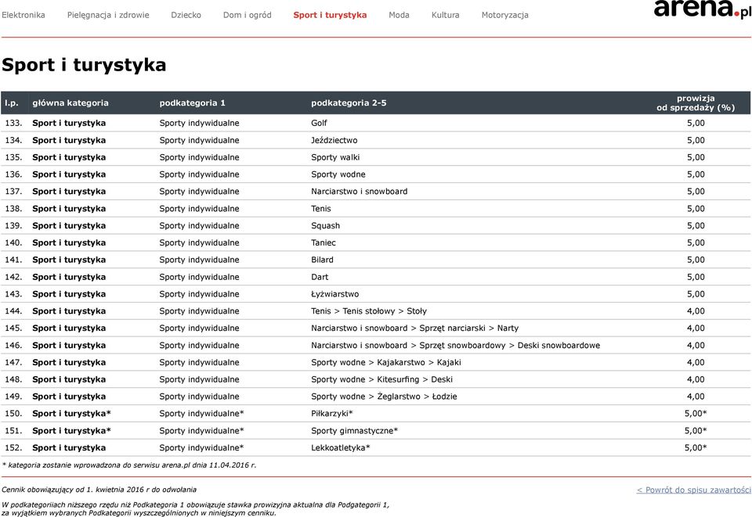Click the l.p. column header
The height and width of the screenshot is (517, 752).
tap(12, 103)
